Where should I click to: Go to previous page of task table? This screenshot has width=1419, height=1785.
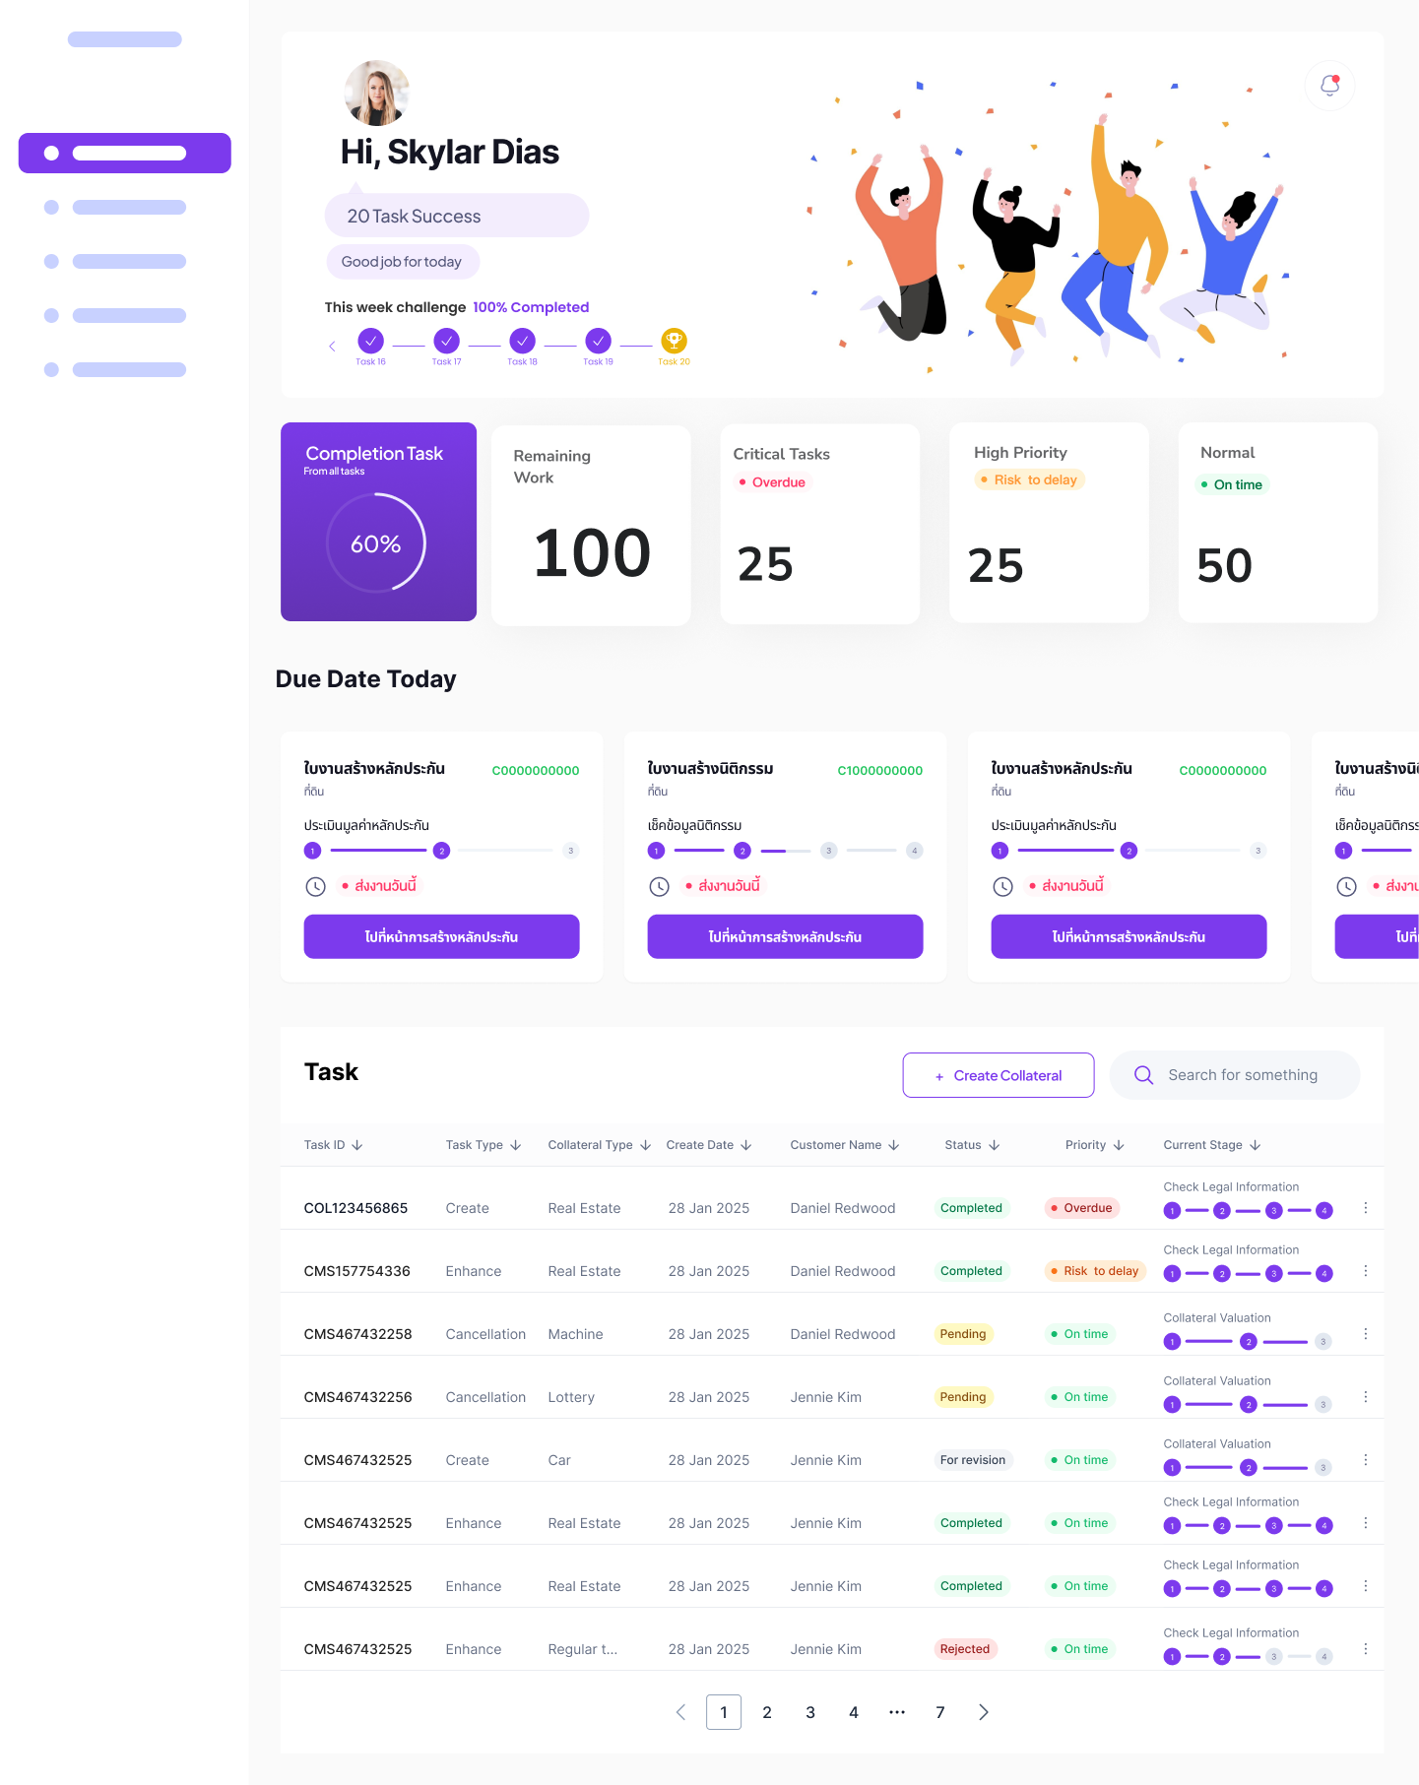point(680,1712)
